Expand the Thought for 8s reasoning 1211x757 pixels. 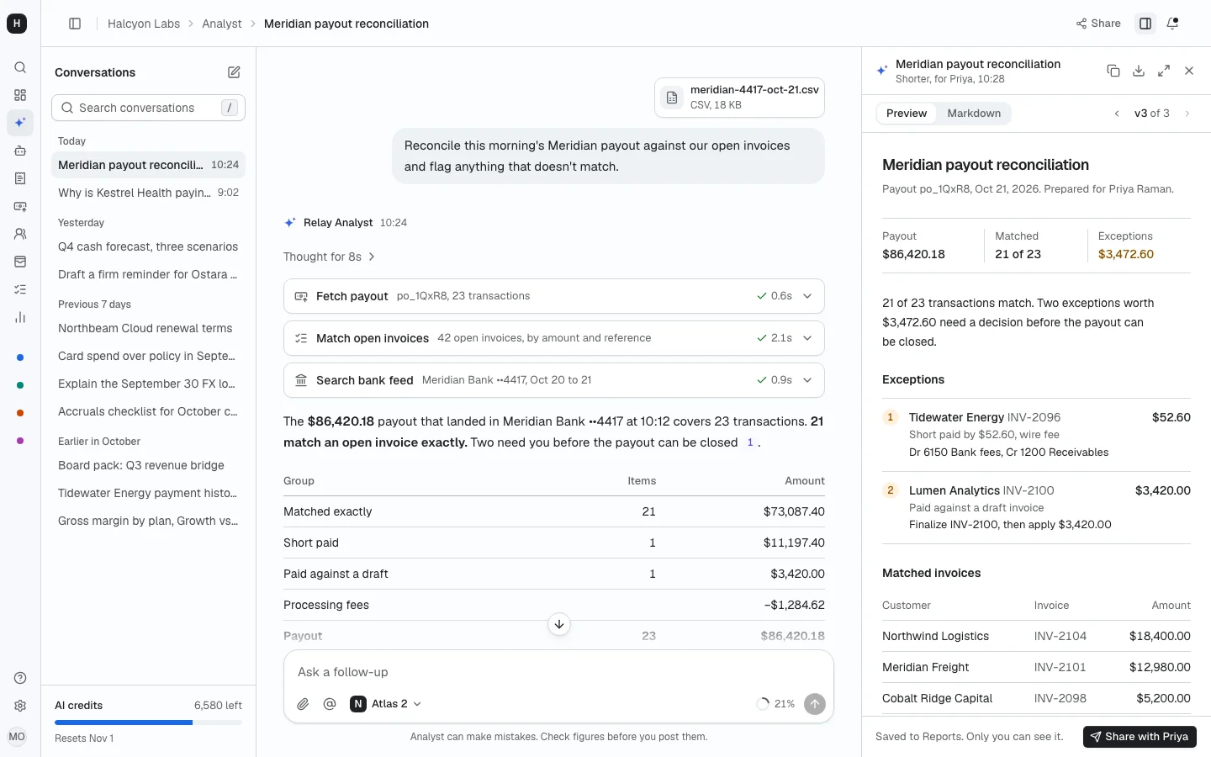[x=330, y=257]
